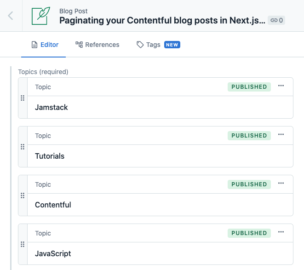Open the Jamstack topic entry
This screenshot has width=304, height=270.
[52, 107]
